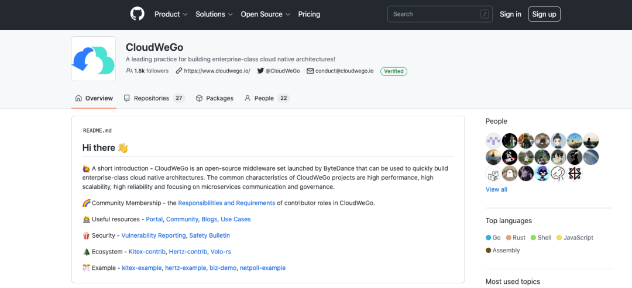The height and width of the screenshot is (288, 632).
Task: Switch to the Packages tab
Action: (x=214, y=98)
